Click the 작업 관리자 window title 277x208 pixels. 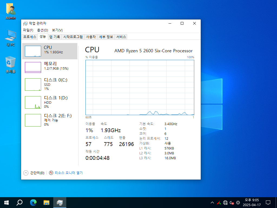tap(37, 23)
